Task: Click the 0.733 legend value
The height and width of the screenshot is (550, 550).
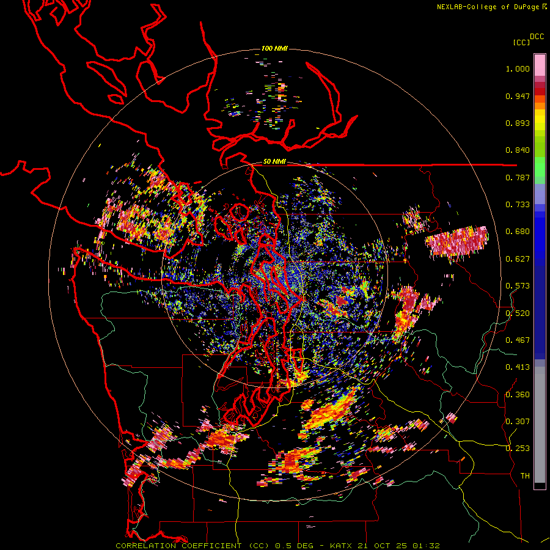Action: [518, 205]
